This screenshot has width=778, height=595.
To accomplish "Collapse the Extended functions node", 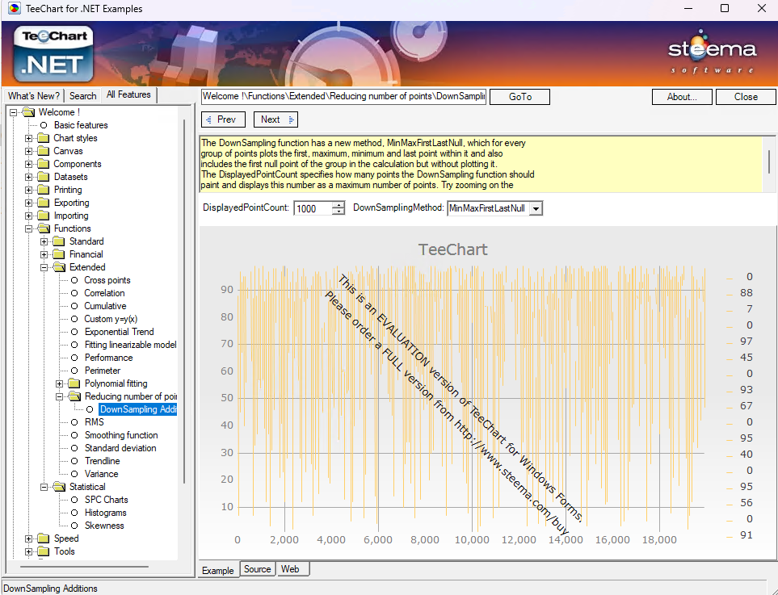I will point(44,267).
